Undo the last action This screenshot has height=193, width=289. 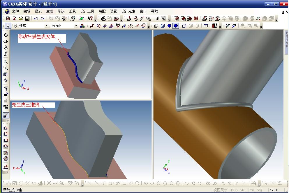(x=36, y=18)
